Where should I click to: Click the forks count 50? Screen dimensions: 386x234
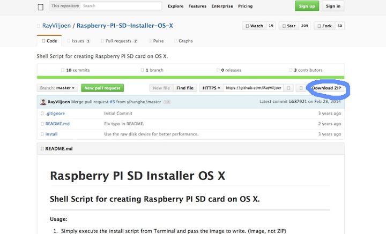click(x=339, y=26)
